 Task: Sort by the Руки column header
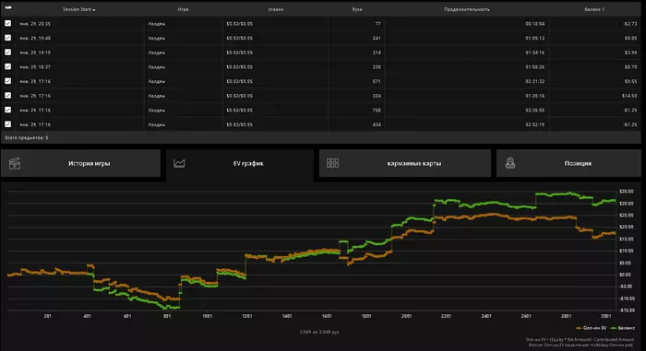[x=357, y=9]
